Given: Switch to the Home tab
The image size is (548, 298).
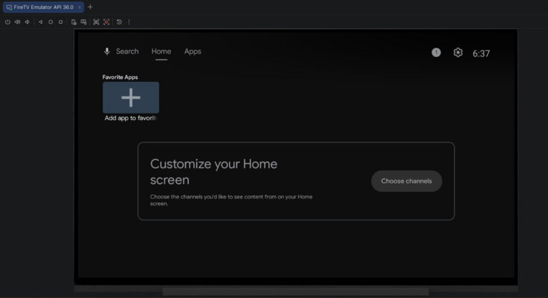Looking at the screenshot, I should point(161,52).
